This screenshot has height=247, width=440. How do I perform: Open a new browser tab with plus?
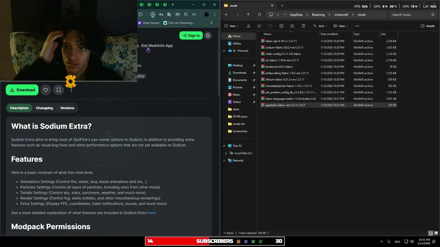(x=173, y=4)
